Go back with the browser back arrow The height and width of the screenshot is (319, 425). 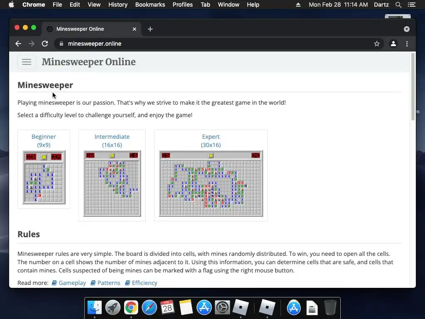[x=18, y=44]
